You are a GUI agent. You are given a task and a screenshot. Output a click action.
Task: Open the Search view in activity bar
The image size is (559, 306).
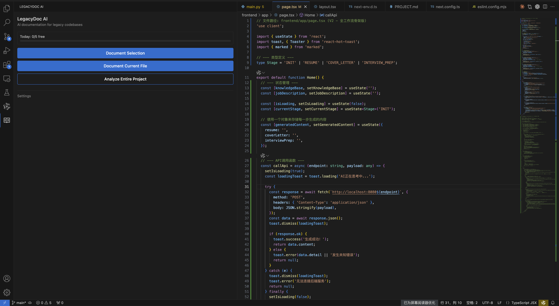tap(7, 23)
